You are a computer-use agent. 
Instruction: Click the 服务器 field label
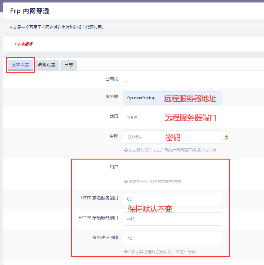tap(112, 96)
